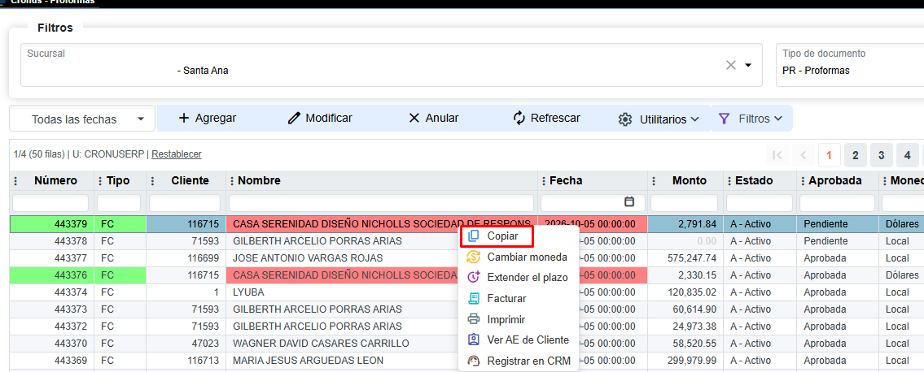This screenshot has height=372, width=924.
Task: Click the Nombre filter input field
Action: [382, 203]
